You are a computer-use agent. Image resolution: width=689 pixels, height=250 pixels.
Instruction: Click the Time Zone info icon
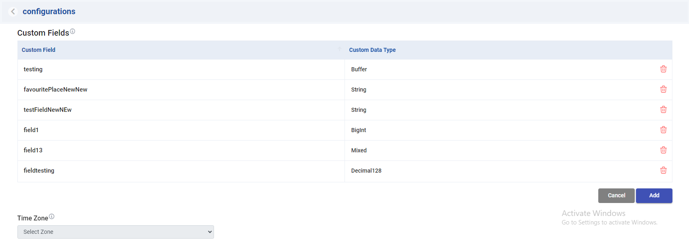point(51,217)
